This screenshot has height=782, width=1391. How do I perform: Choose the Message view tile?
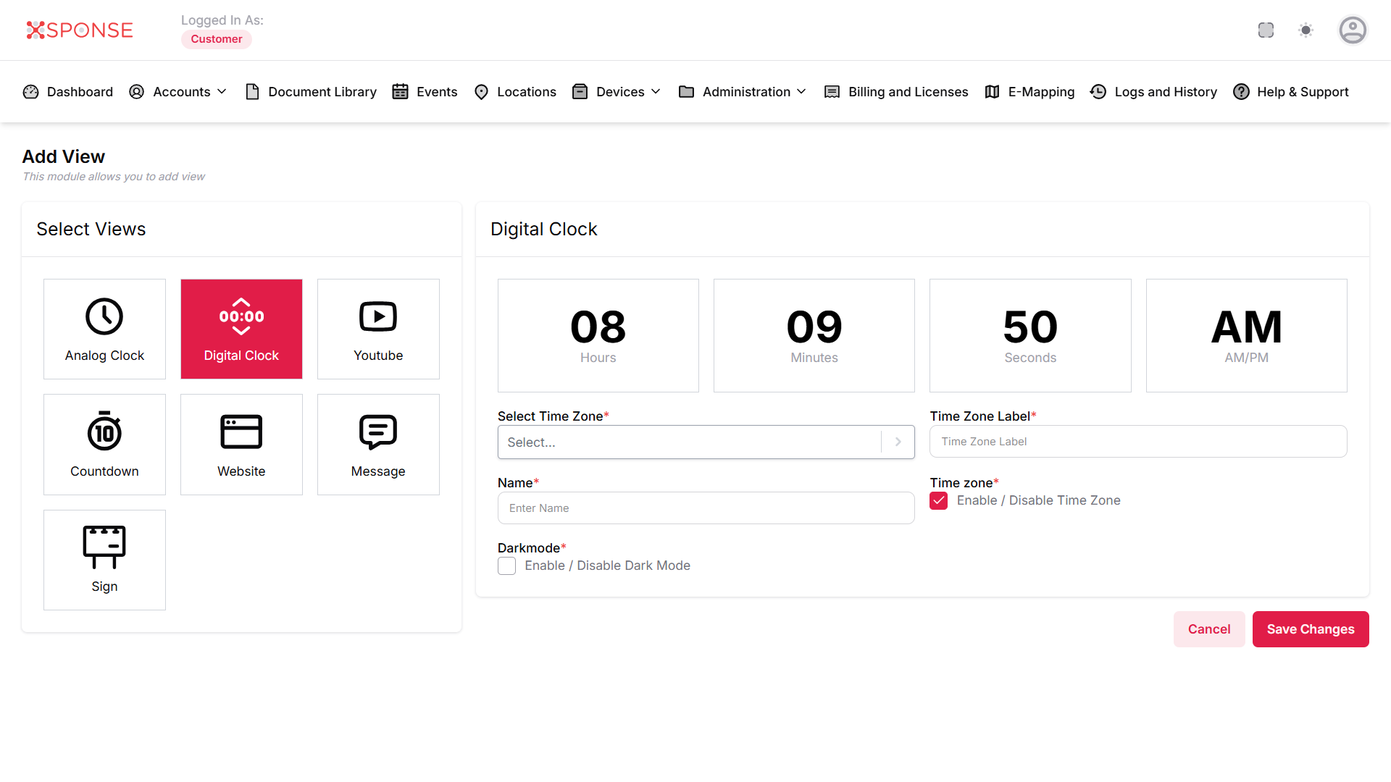tap(378, 445)
